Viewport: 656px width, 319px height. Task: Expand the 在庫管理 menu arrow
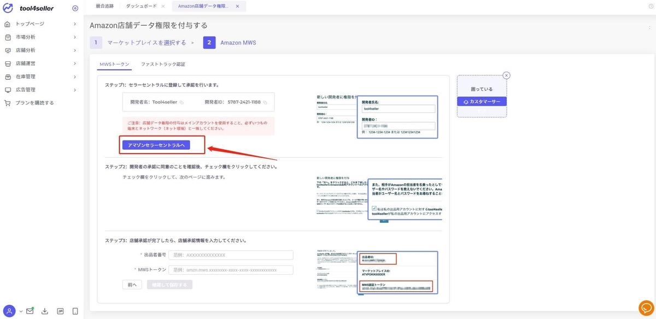click(75, 76)
